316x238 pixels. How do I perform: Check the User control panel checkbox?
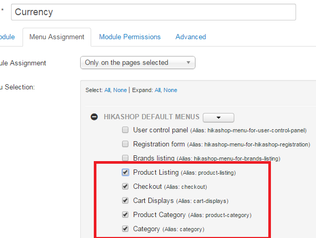pyautogui.click(x=125, y=130)
